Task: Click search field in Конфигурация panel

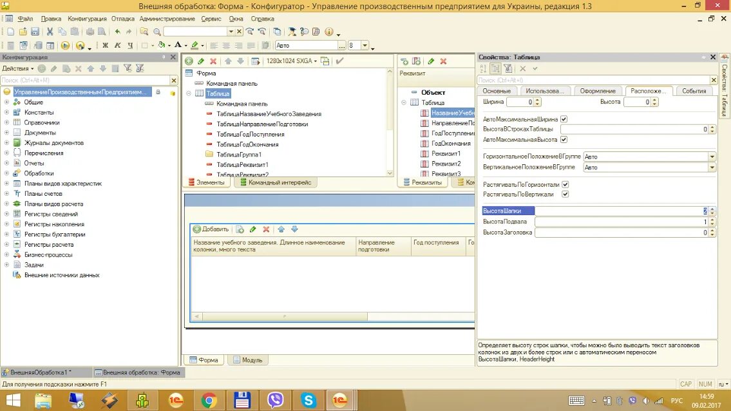Action: [x=85, y=81]
